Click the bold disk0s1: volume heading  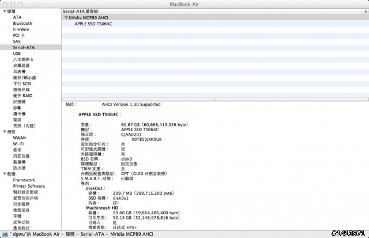coord(95,188)
